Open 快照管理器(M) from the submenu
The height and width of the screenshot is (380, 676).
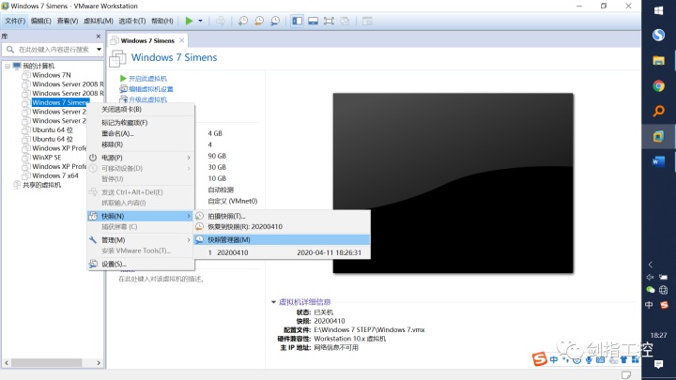click(x=282, y=239)
